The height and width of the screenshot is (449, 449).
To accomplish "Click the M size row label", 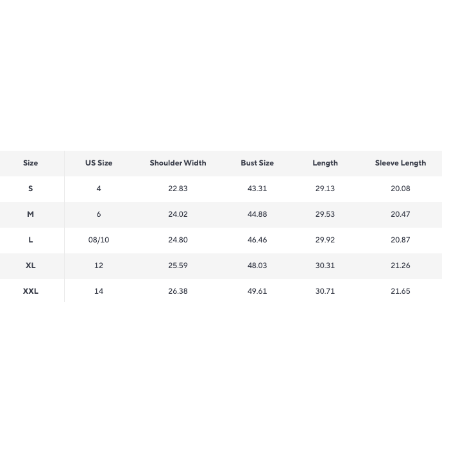I will (x=30, y=214).
